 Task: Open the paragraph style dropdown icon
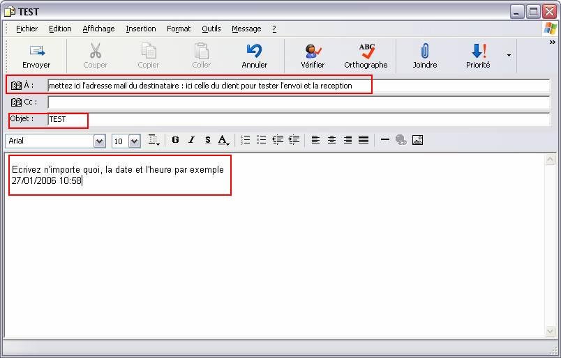pyautogui.click(x=154, y=140)
